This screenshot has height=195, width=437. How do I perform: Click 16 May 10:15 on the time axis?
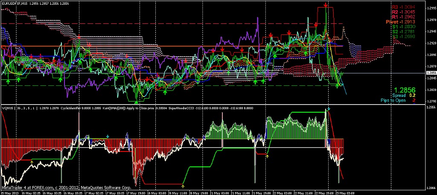[52, 193]
